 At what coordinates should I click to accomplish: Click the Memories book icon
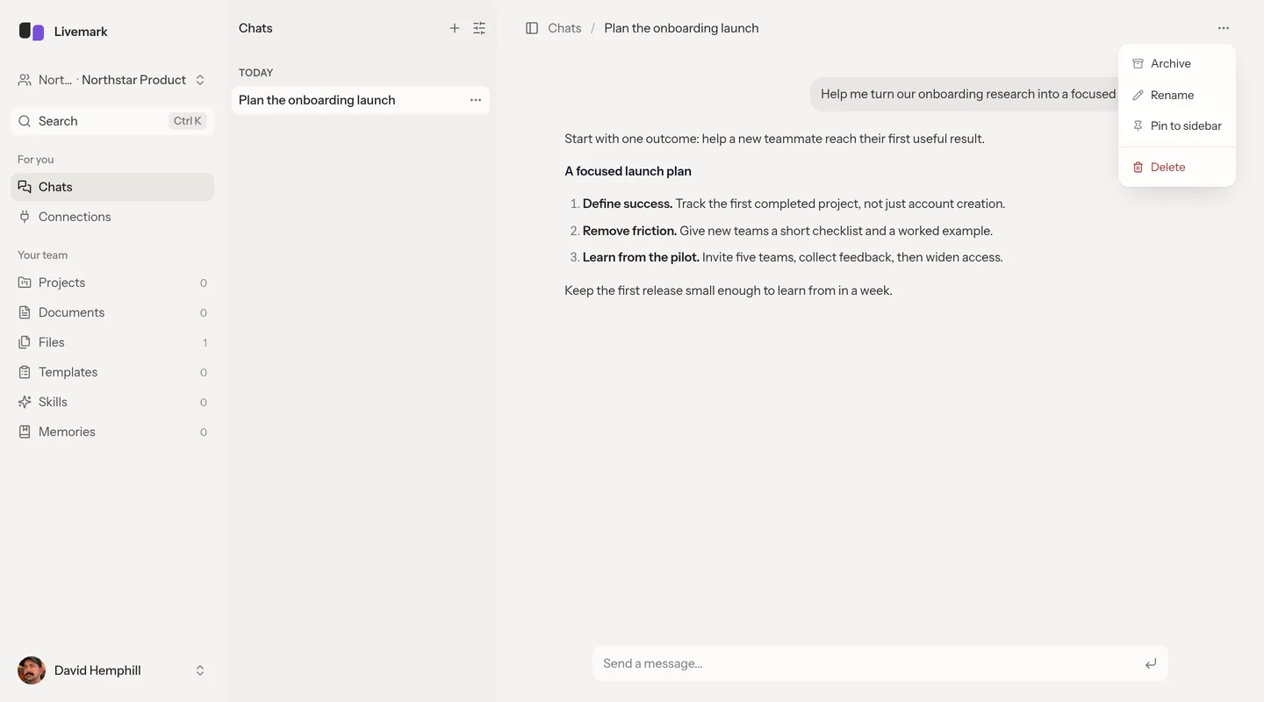[25, 432]
